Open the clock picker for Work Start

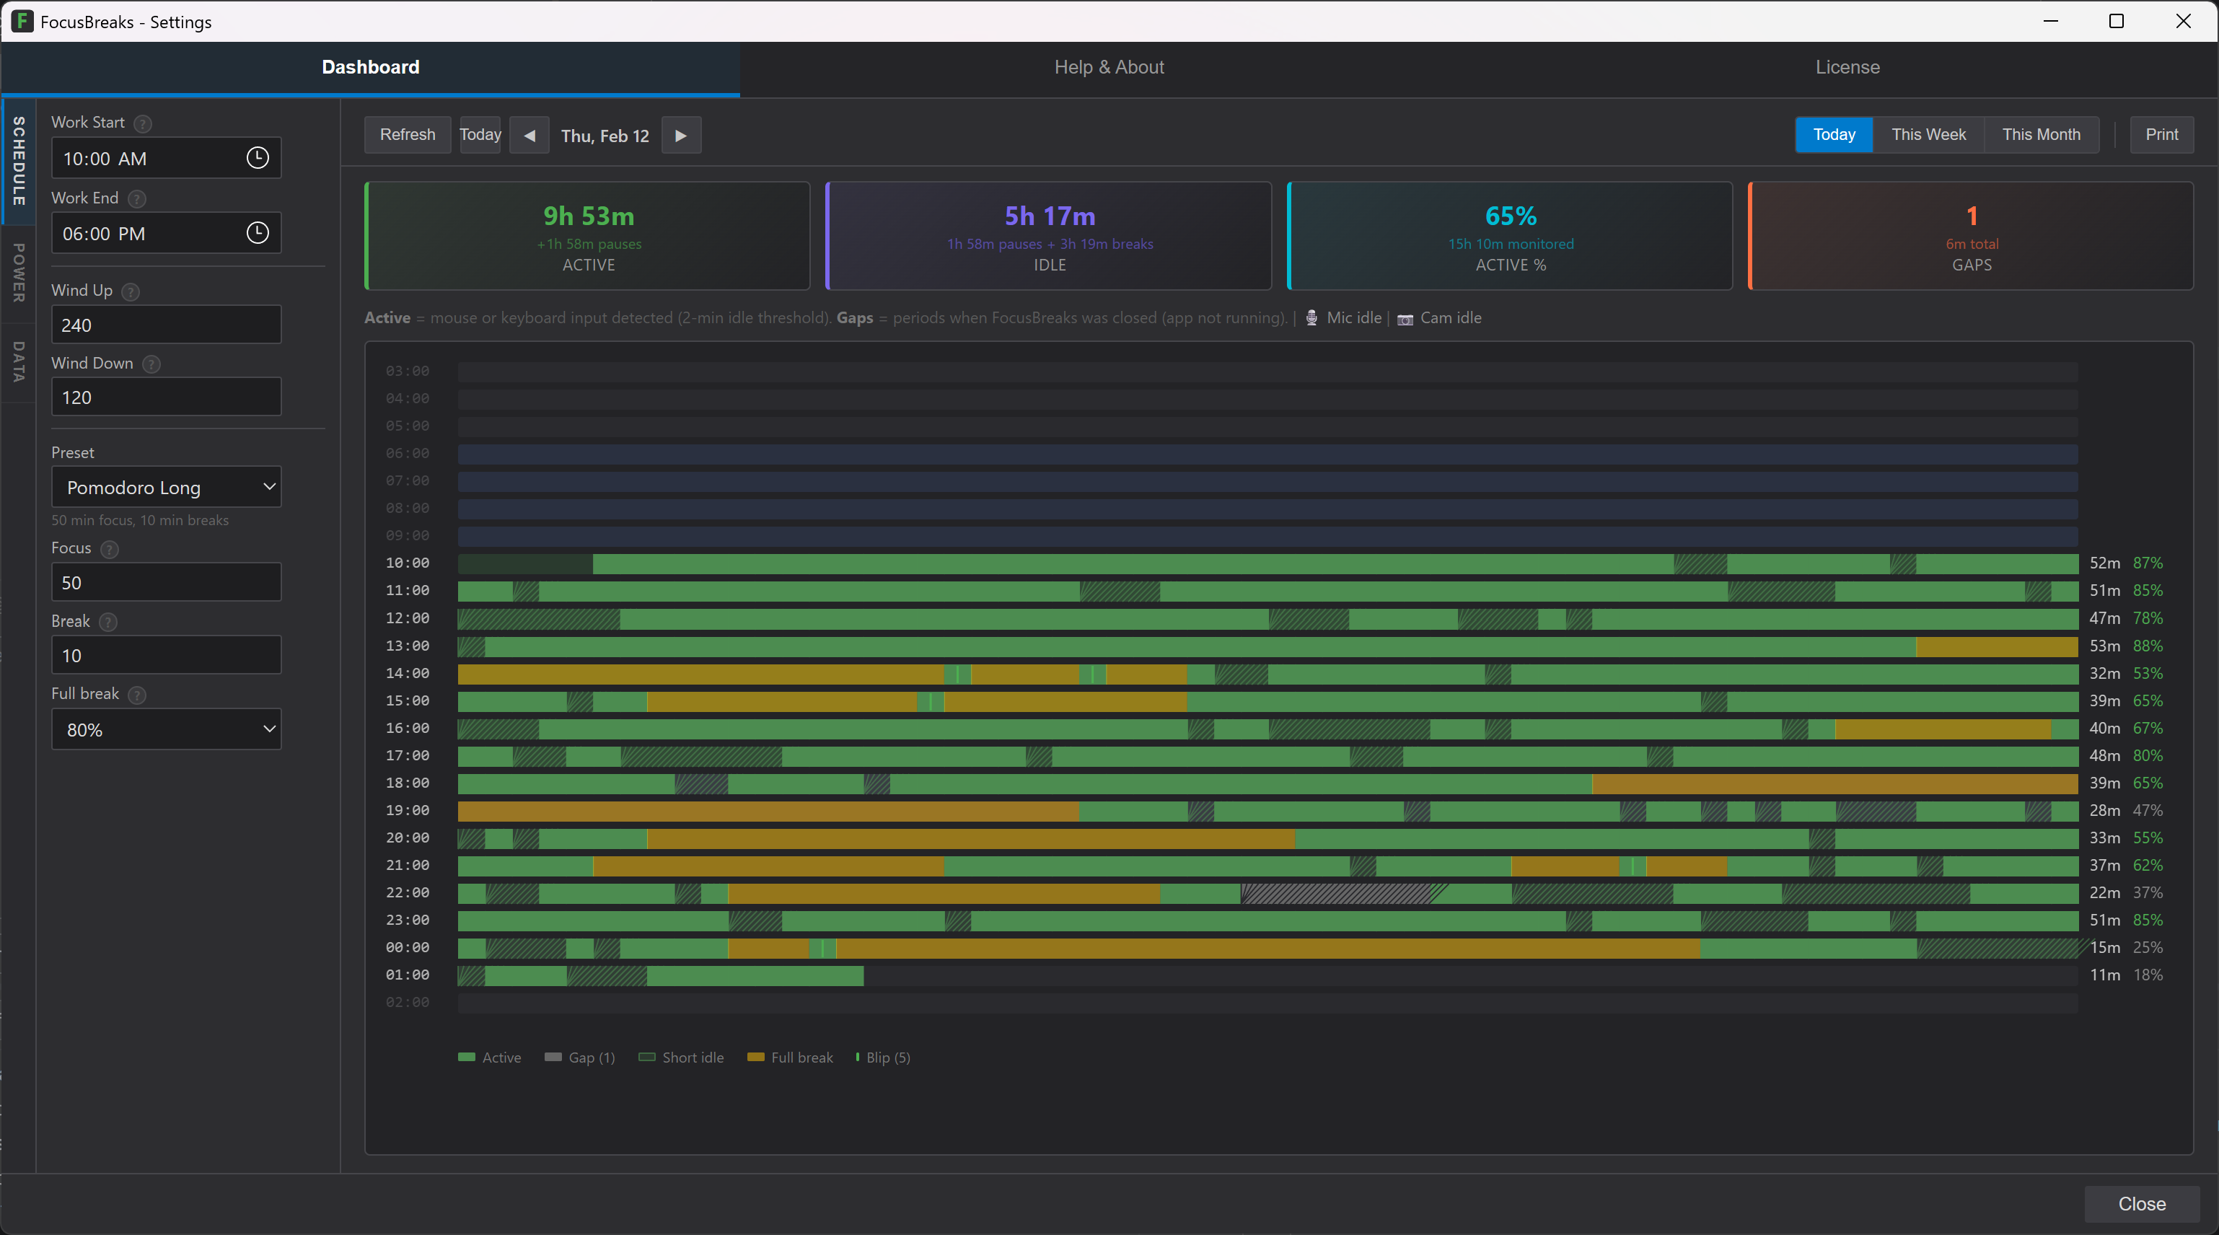pos(257,157)
